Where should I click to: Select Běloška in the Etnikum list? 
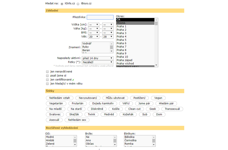coord(138,137)
